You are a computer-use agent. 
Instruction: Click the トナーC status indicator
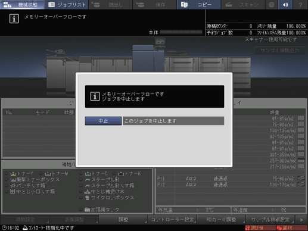tap(81, 174)
